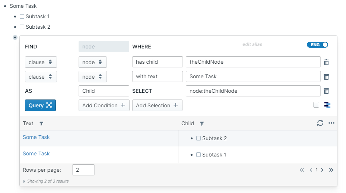Click Add Condition button
Image resolution: width=346 pixels, height=193 pixels.
tap(104, 105)
